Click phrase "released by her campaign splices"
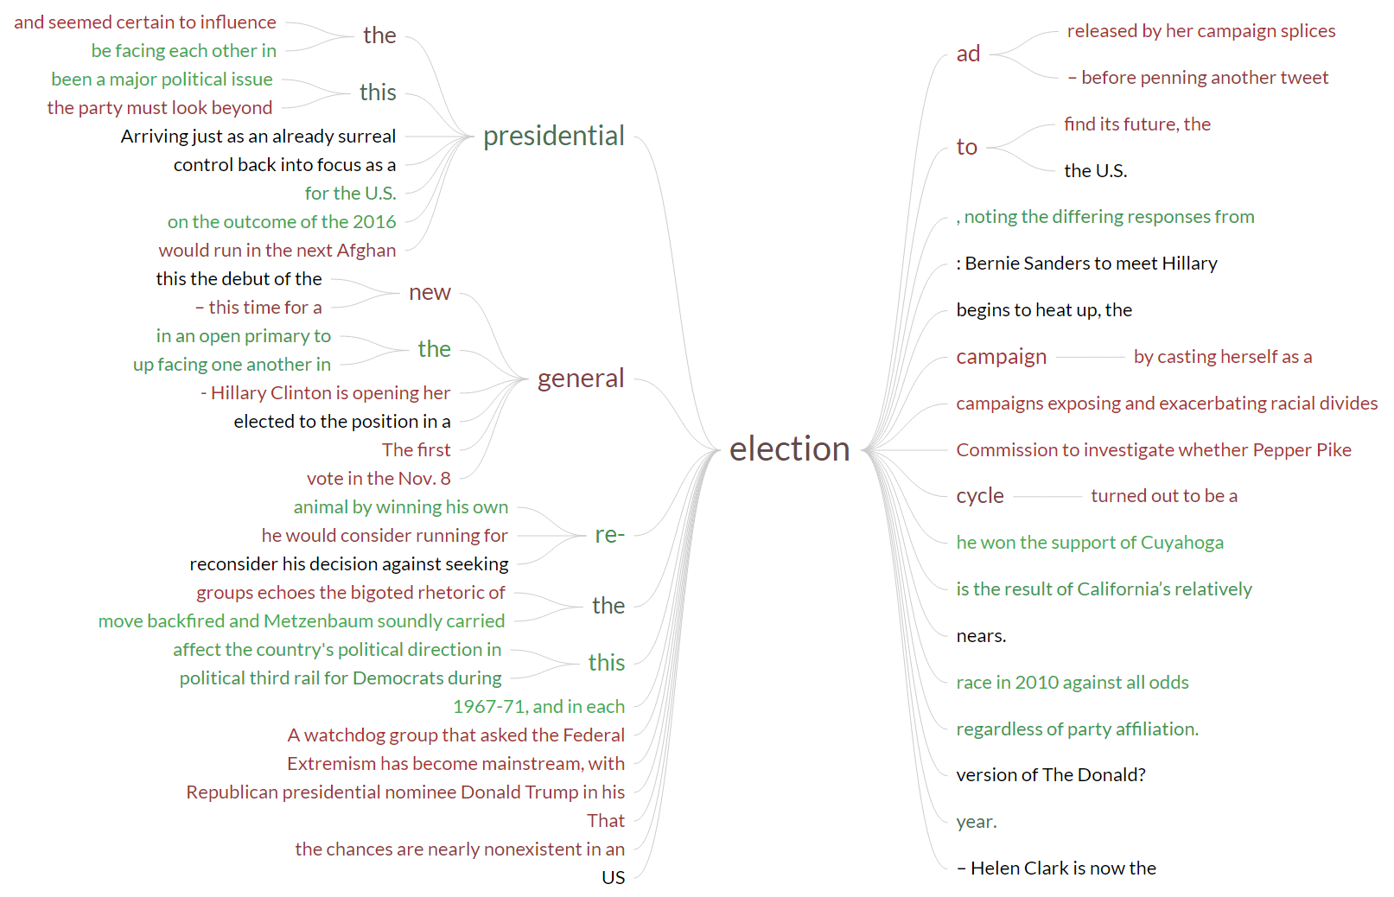 point(1201,31)
